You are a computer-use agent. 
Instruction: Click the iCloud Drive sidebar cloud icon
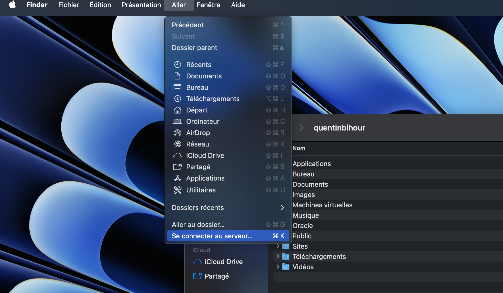tap(197, 262)
